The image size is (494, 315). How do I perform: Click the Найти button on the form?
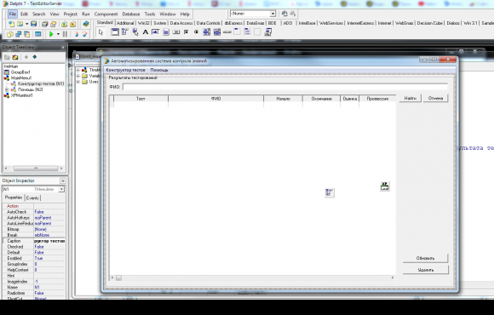pyautogui.click(x=411, y=98)
